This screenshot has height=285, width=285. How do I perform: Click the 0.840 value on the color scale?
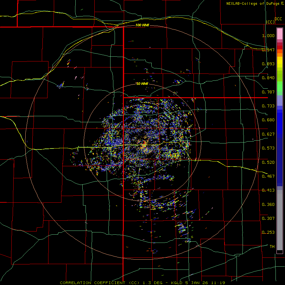(x=268, y=78)
